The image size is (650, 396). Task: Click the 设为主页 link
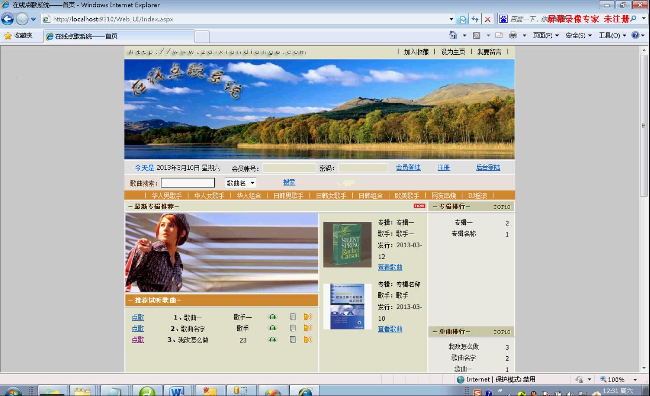453,52
